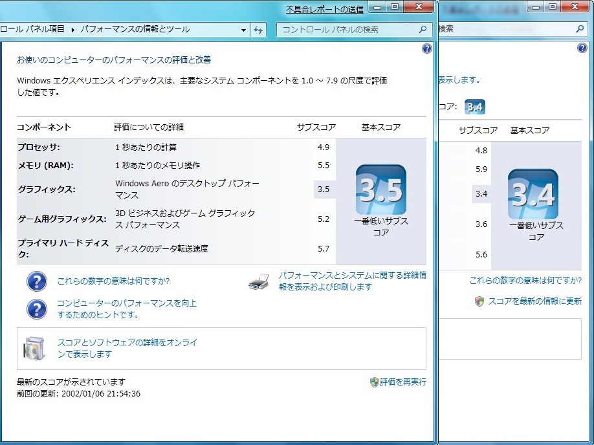The height and width of the screenshot is (445, 594).
Task: Select the ゲーム用グラフィックス: row label
Action: (x=62, y=219)
